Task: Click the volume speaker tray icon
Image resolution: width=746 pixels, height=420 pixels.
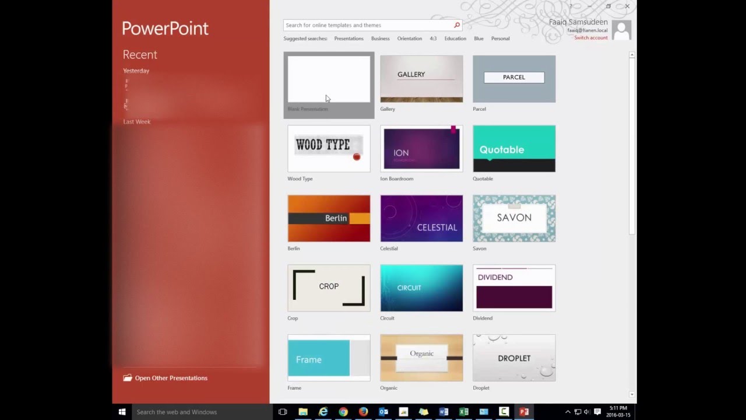Action: (586, 412)
